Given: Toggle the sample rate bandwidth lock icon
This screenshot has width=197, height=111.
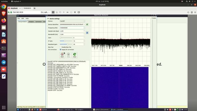Looking at the screenshot, I should pos(87,33).
